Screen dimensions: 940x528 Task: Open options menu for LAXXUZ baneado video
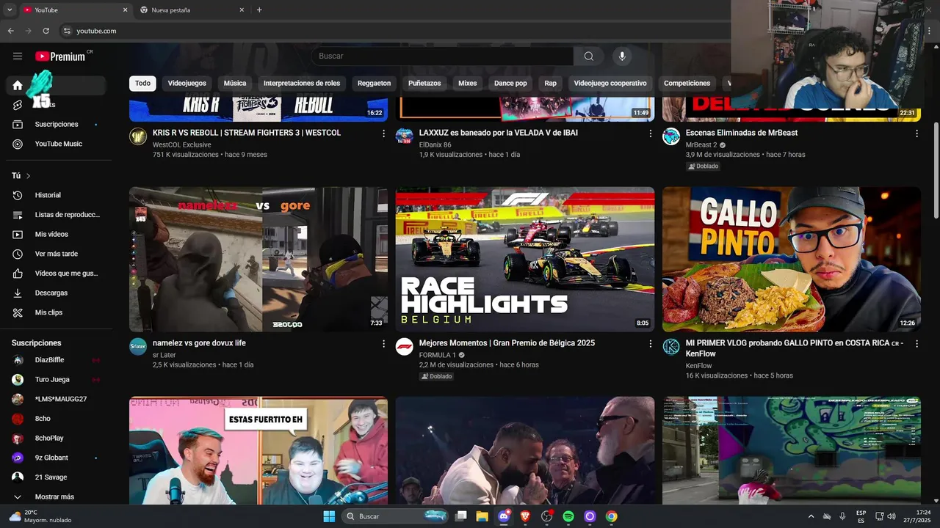click(650, 133)
